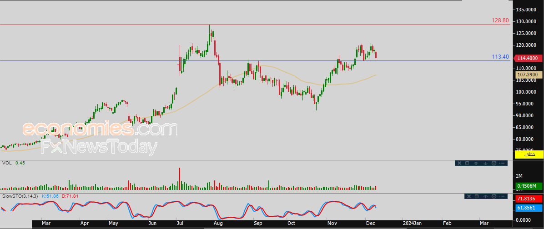Click the 71.8136 stochastic D tag
Viewport: 544px width, 229px height.
point(528,199)
